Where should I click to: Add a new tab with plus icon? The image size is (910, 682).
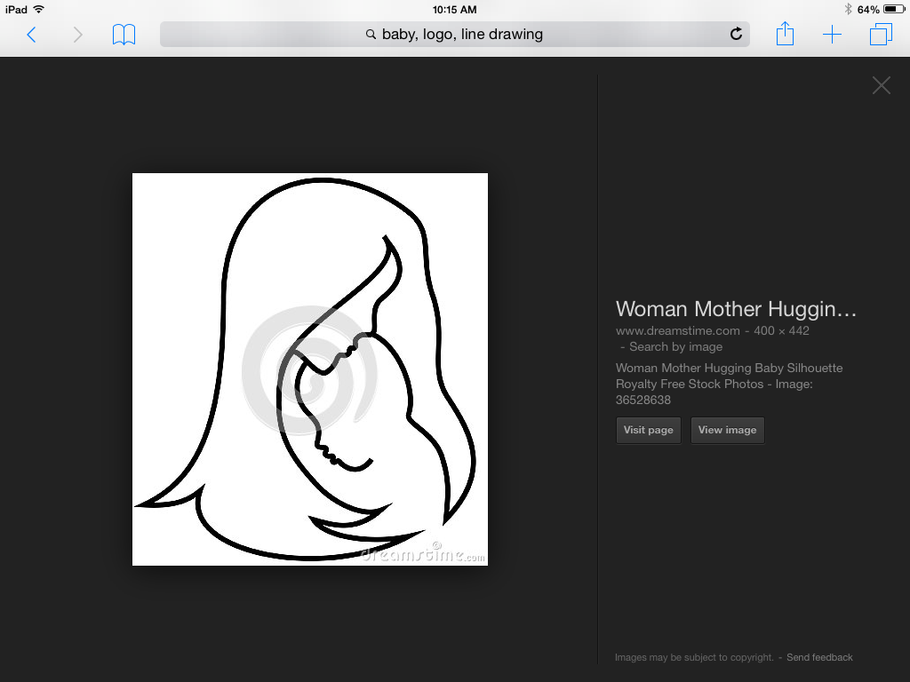click(x=832, y=35)
